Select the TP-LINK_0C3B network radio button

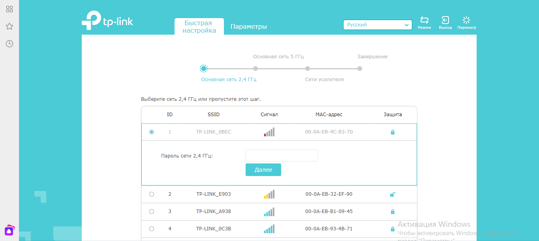152,229
